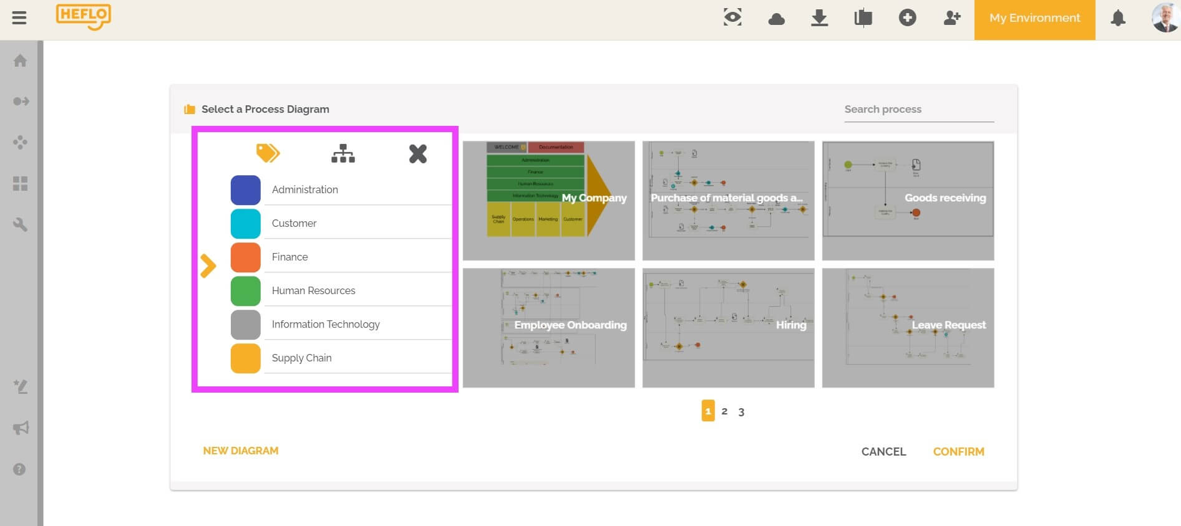Click the eye preview icon in top bar
The height and width of the screenshot is (526, 1181).
click(732, 17)
